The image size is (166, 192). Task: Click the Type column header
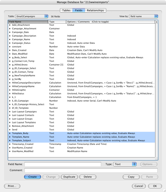click(x=57, y=22)
